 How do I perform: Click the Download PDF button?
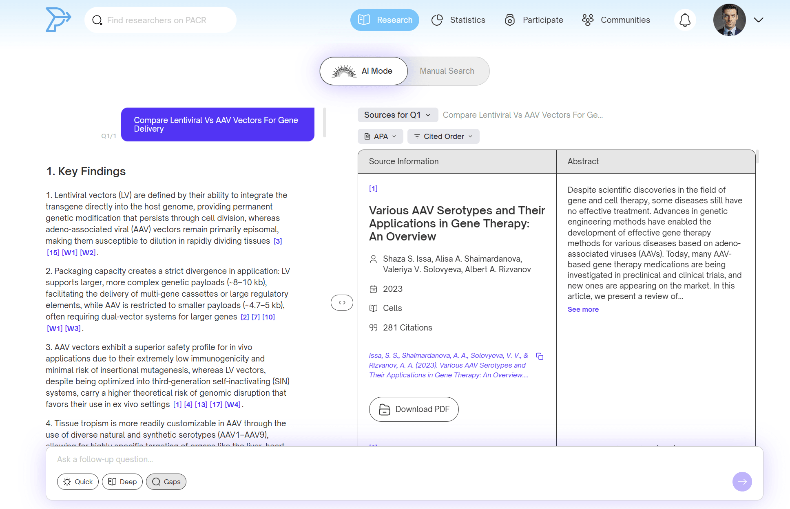click(414, 409)
